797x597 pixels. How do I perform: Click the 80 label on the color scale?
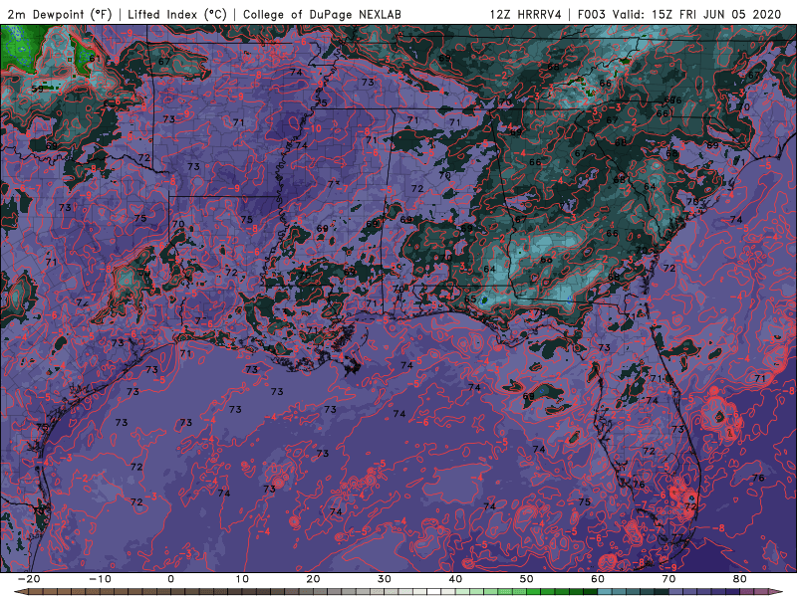pos(740,579)
